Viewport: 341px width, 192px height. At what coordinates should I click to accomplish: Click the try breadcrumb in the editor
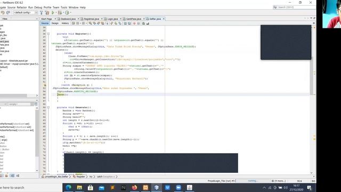click(x=91, y=177)
